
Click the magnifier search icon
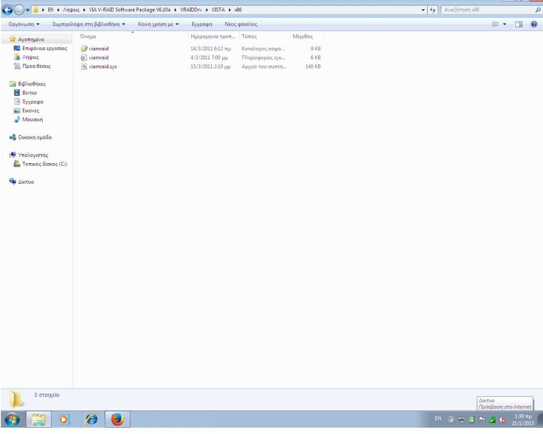click(x=538, y=9)
